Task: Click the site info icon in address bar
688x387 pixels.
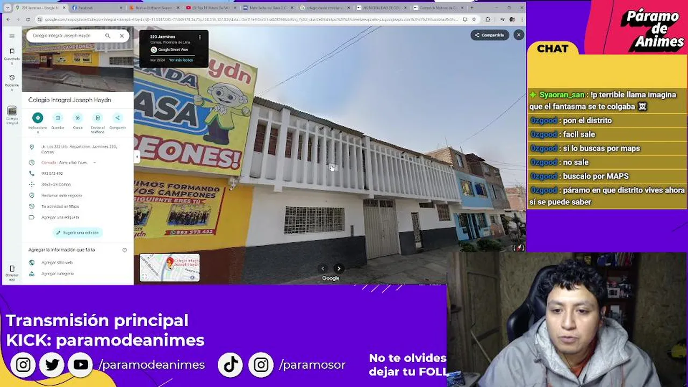Action: [x=40, y=19]
